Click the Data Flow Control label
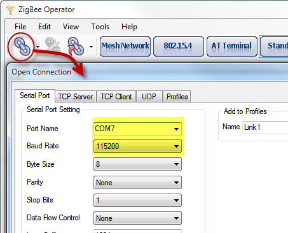This screenshot has height=233, width=288. click(53, 218)
